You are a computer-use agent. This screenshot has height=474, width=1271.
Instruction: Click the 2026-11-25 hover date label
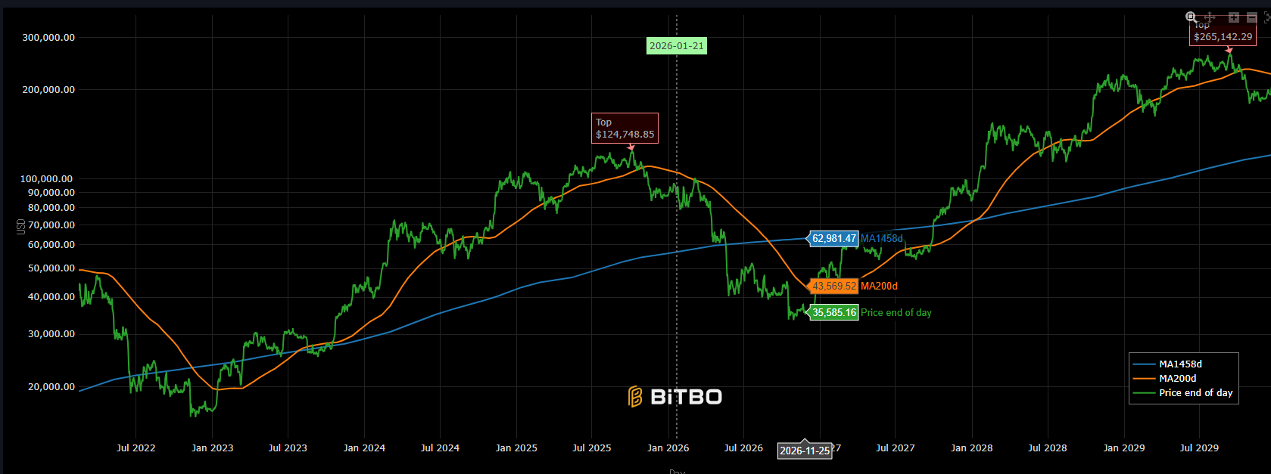[805, 451]
